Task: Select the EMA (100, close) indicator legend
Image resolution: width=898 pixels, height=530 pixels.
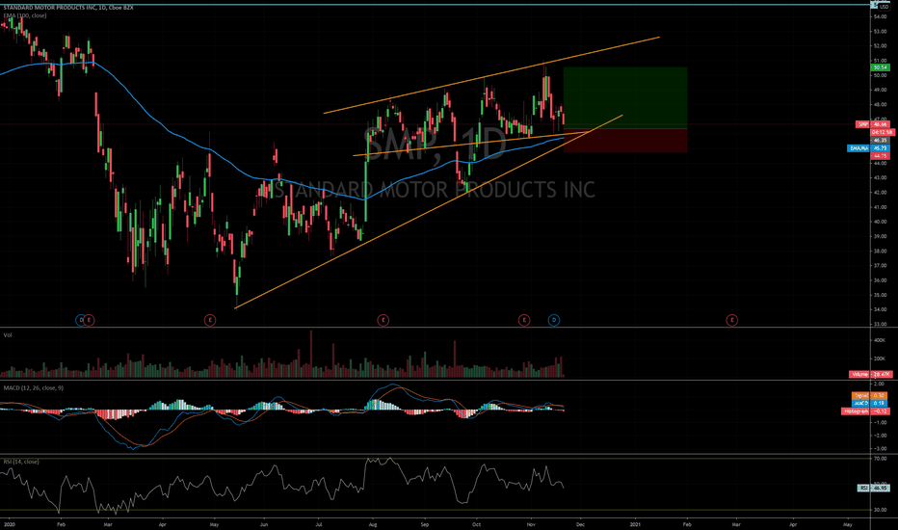Action: [25, 15]
